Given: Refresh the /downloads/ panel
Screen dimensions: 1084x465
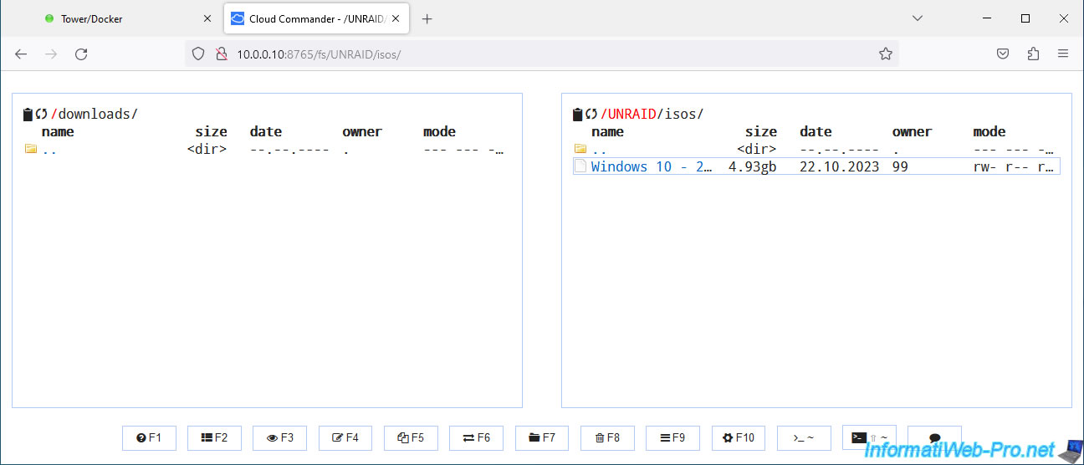Looking at the screenshot, I should tap(41, 115).
